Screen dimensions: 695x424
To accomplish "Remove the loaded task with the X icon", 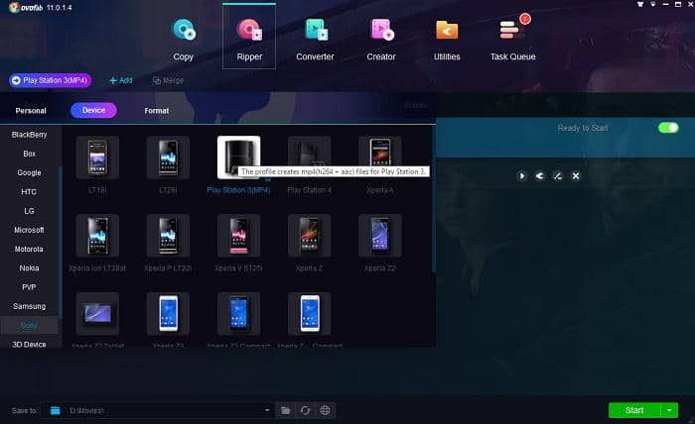I will pos(576,176).
